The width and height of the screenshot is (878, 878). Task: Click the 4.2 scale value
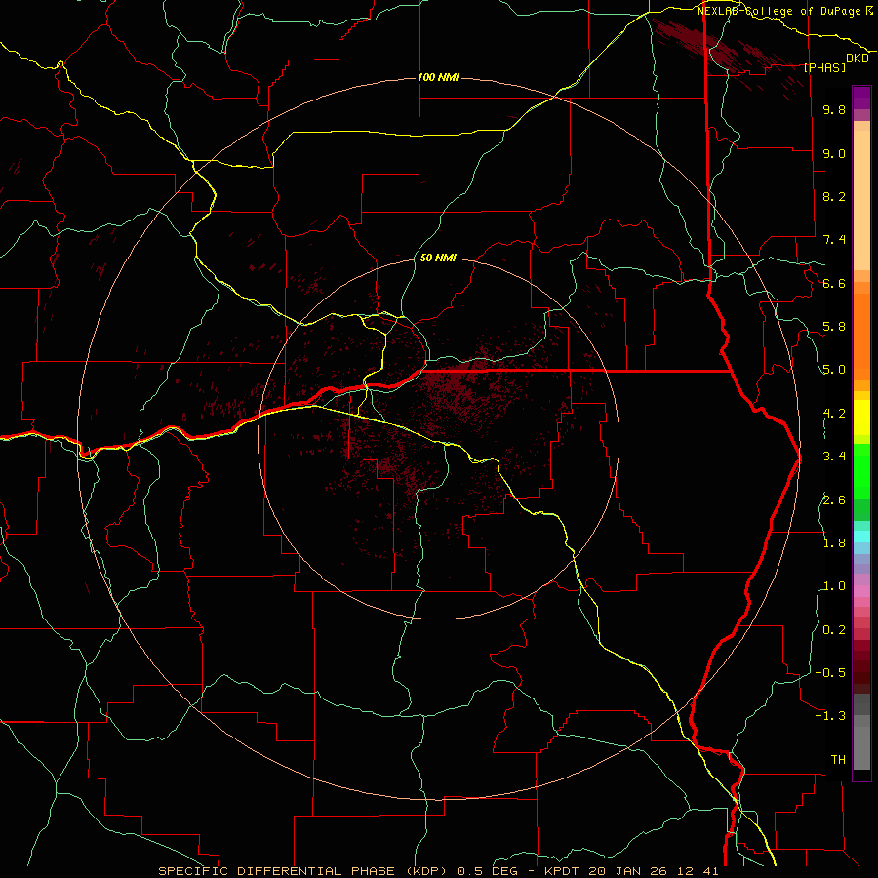coord(834,414)
